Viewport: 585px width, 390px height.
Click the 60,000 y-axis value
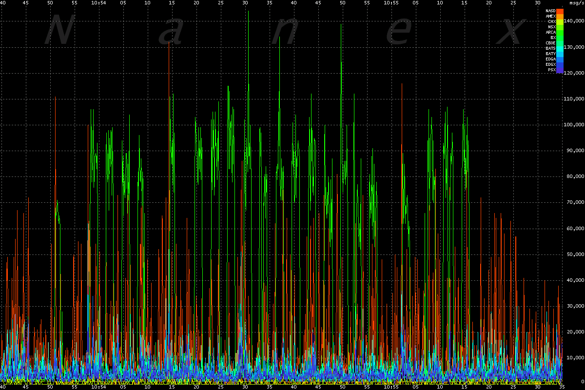[576, 228]
